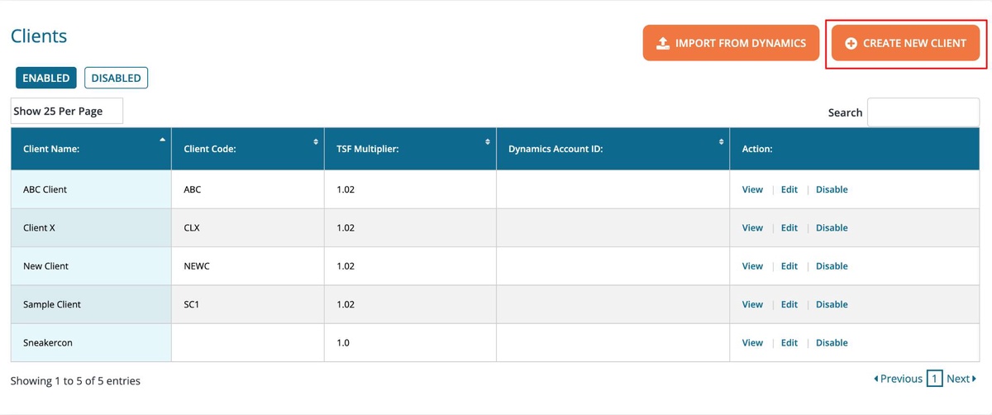Sort by Client Code column arrows
The image size is (992, 415).
coord(316,142)
